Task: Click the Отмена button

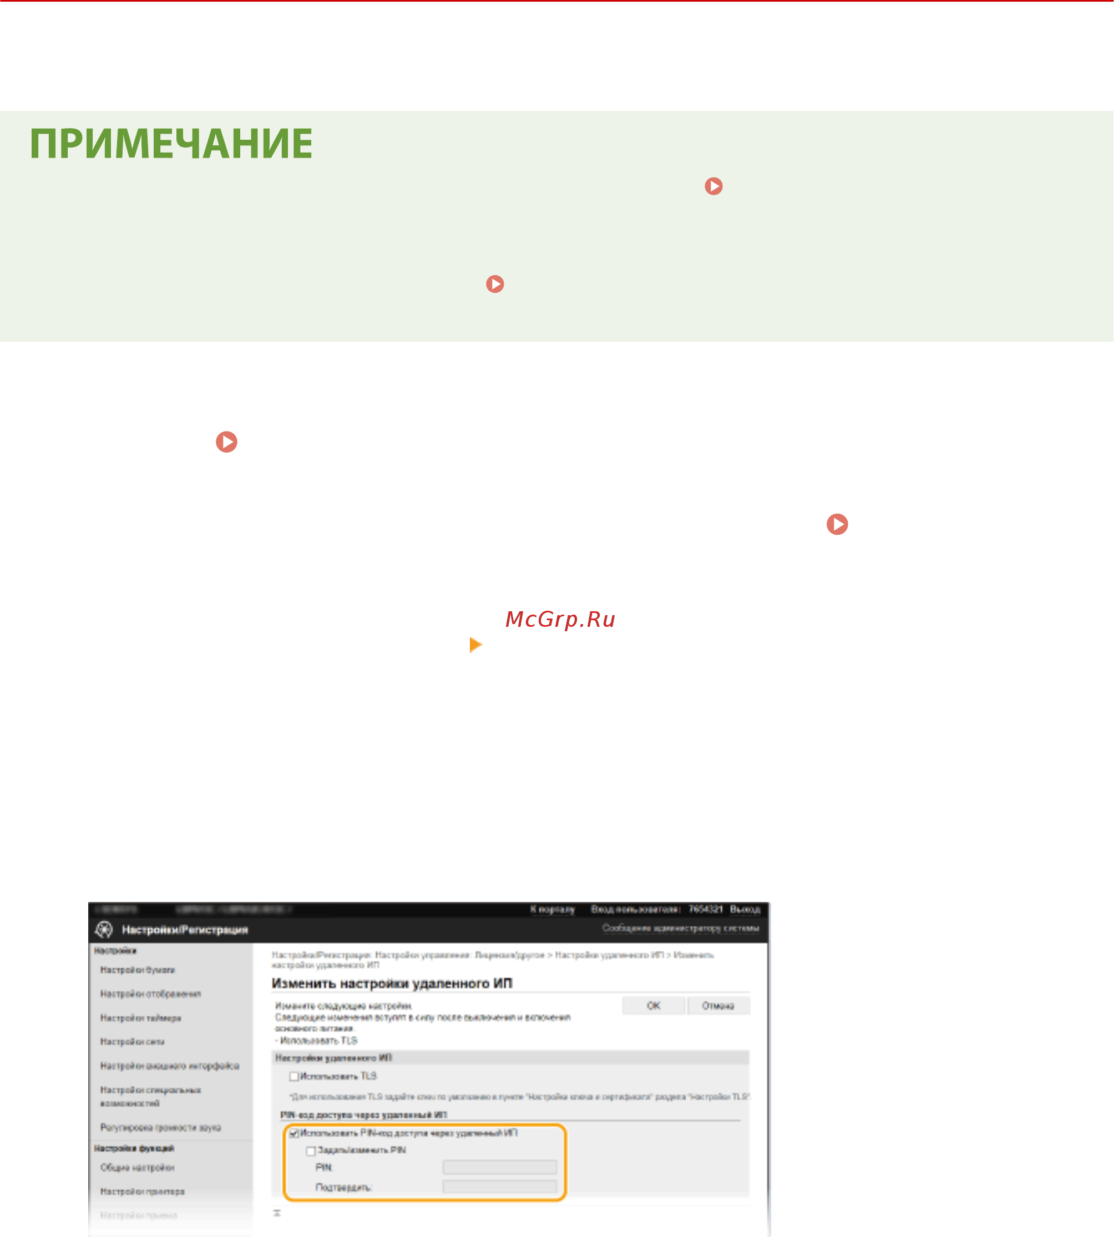Action: pos(718,1006)
